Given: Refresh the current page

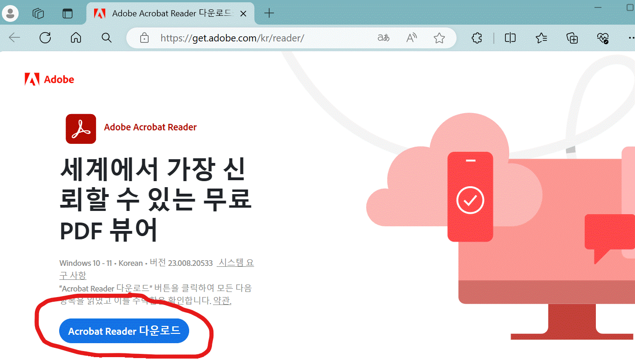Looking at the screenshot, I should tap(45, 38).
